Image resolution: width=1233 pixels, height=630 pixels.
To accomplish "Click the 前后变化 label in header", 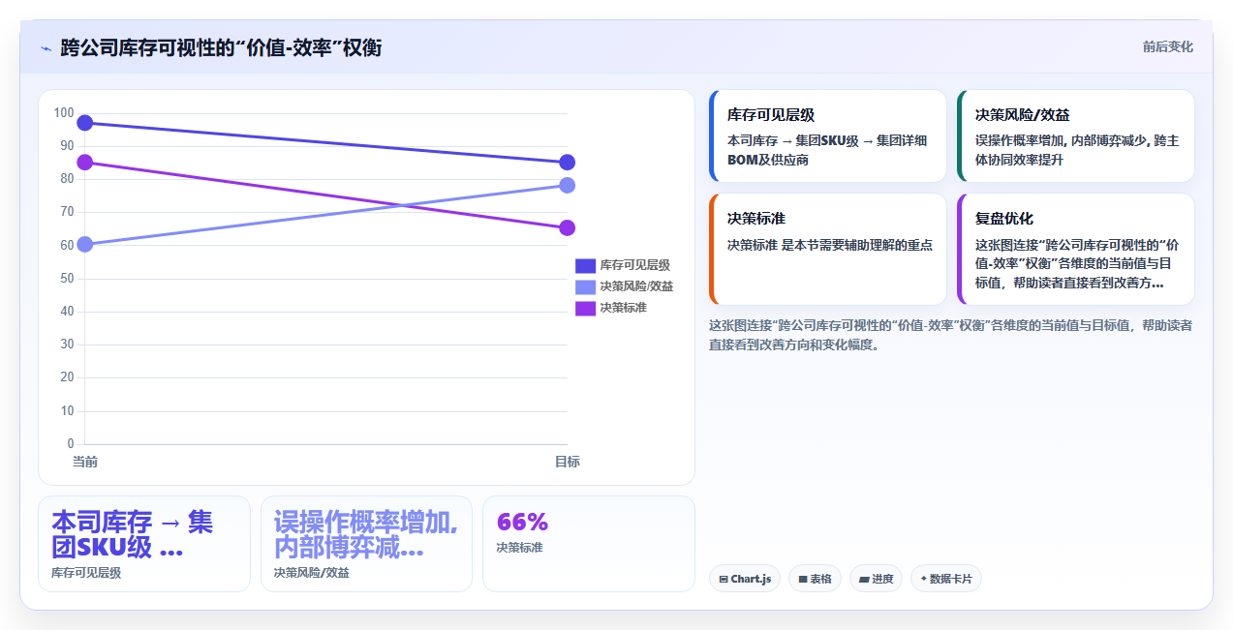I will (x=1167, y=46).
